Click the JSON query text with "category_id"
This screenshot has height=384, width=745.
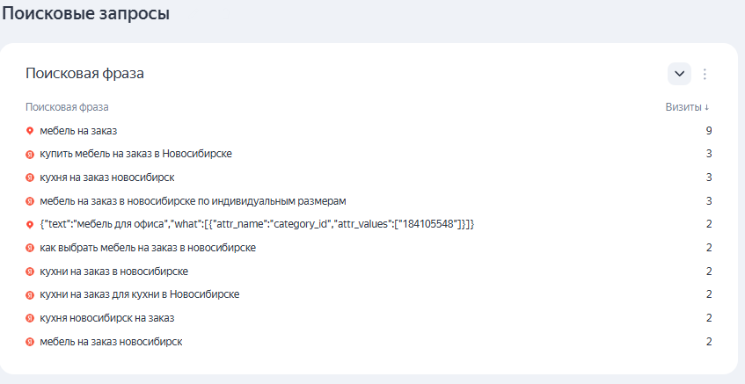tap(257, 224)
